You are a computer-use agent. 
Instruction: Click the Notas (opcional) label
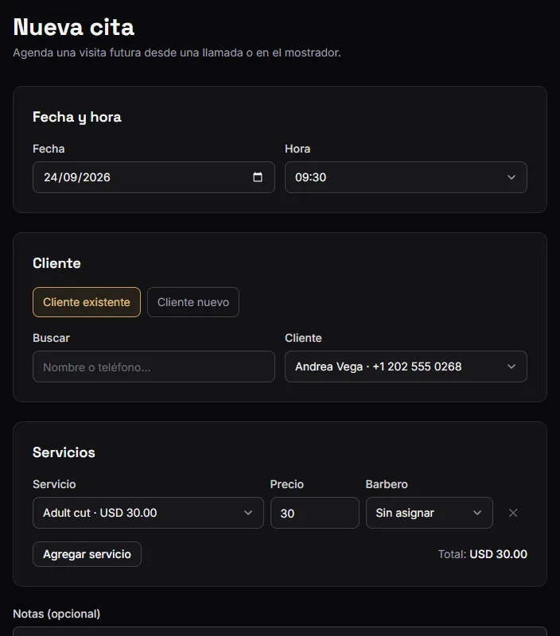(56, 614)
